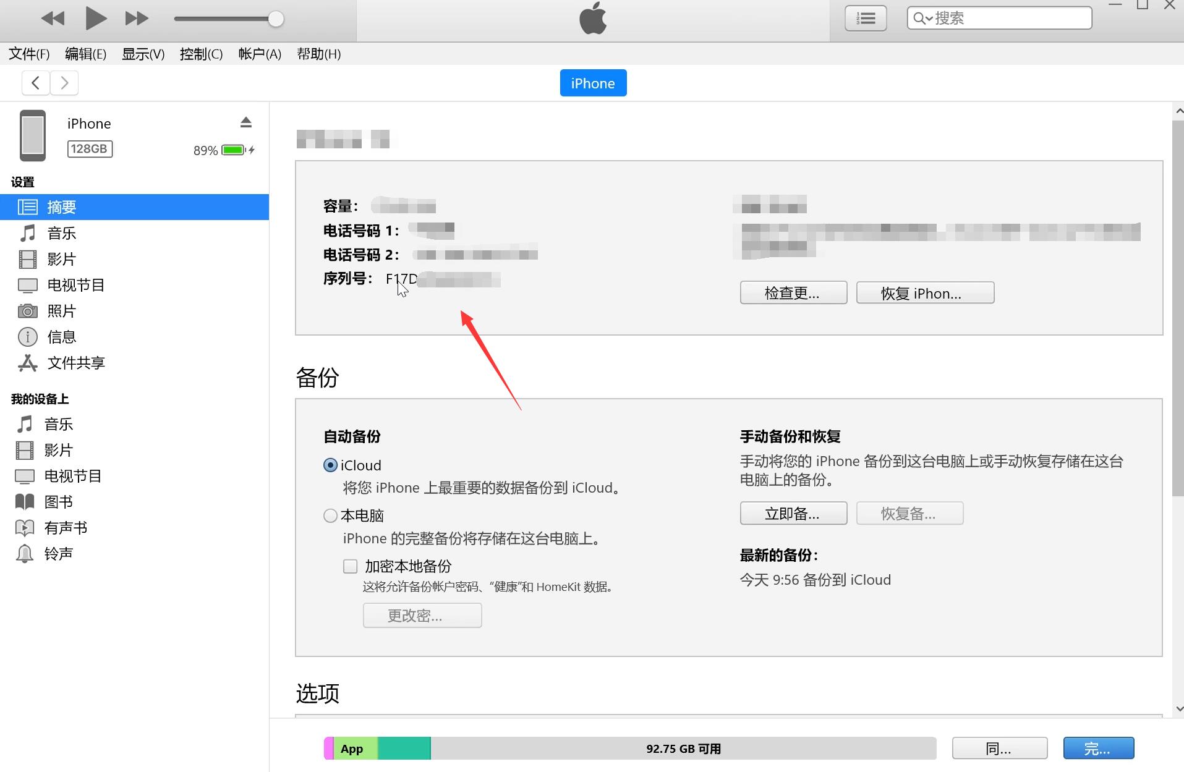Image resolution: width=1184 pixels, height=772 pixels.
Task: Click the play button
Action: tap(95, 19)
